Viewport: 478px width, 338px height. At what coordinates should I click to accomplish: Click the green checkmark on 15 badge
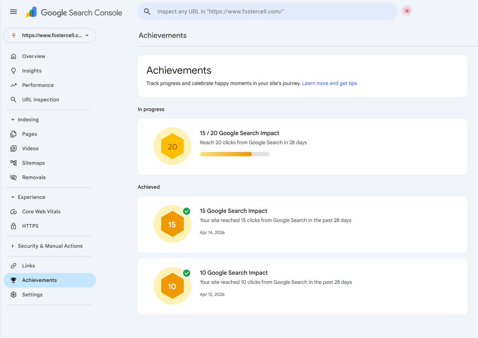(186, 211)
